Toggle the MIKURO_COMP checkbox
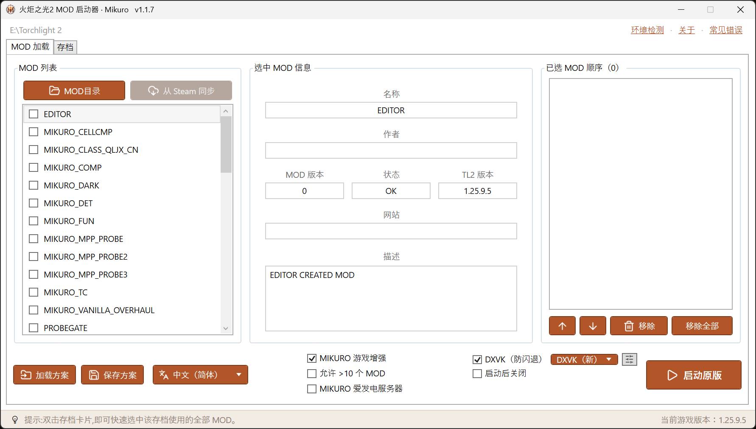The image size is (756, 429). click(x=34, y=168)
